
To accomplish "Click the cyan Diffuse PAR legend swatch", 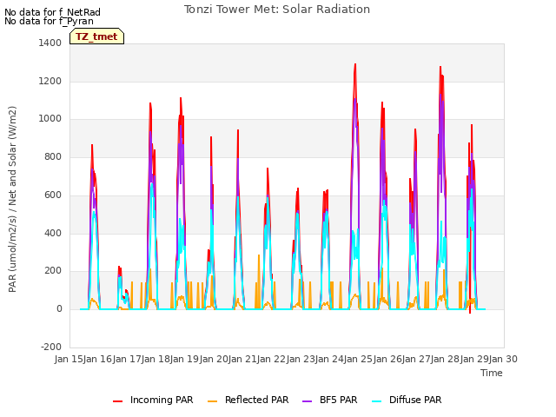I will [377, 401].
